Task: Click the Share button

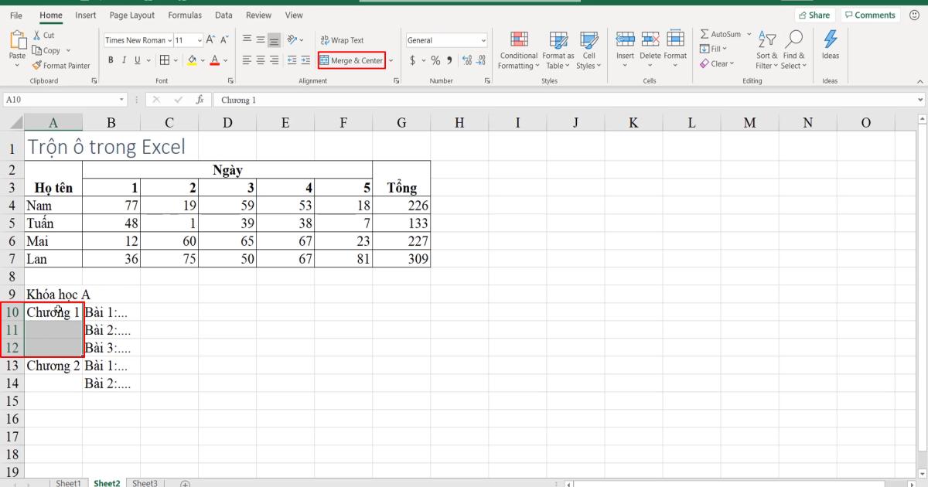Action: click(815, 14)
